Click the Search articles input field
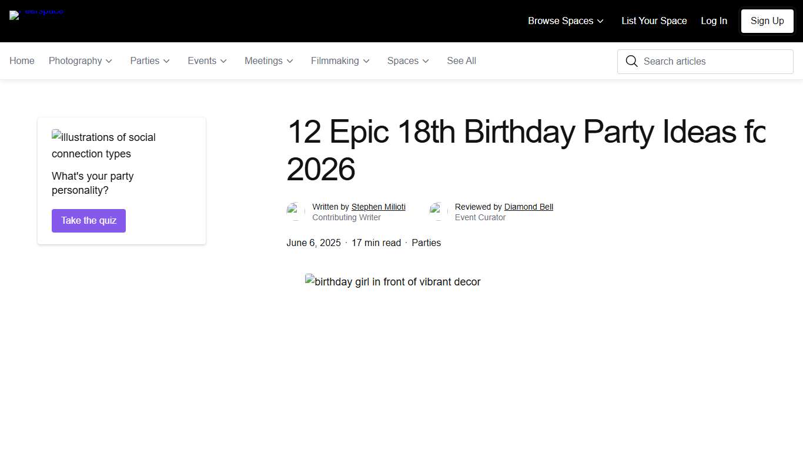The width and height of the screenshot is (803, 451). pos(705,61)
